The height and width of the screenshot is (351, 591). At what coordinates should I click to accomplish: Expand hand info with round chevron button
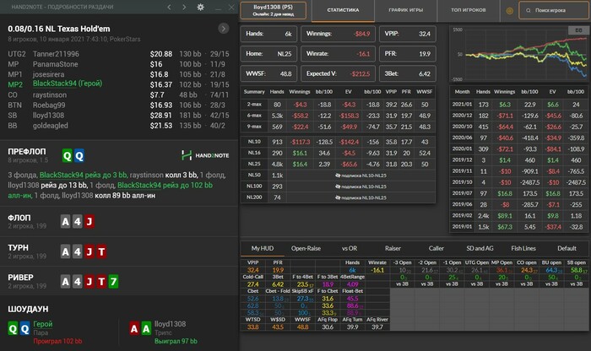(224, 29)
